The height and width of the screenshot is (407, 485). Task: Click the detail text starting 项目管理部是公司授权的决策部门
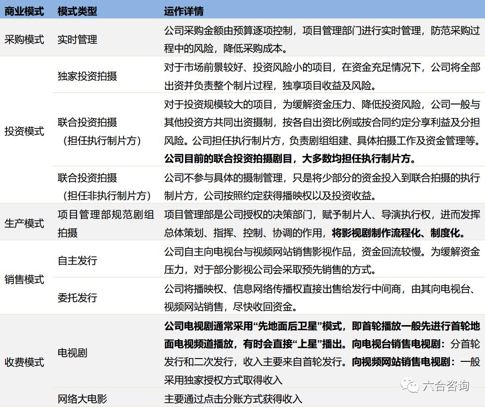click(x=322, y=223)
